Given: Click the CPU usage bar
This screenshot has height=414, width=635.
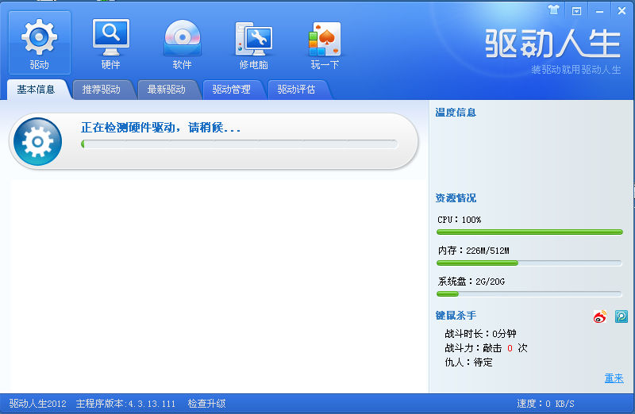Looking at the screenshot, I should 529,232.
